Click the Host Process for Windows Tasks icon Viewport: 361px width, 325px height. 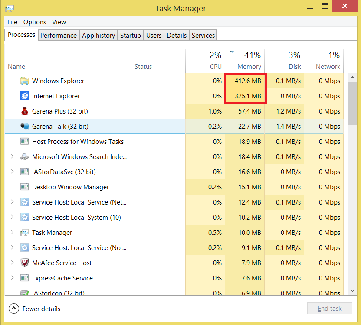[x=25, y=141]
